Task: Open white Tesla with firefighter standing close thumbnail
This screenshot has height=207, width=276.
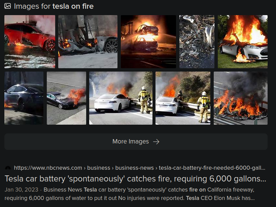Action: pos(121,98)
